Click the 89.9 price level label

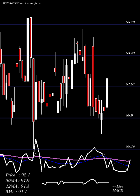(x=129, y=115)
